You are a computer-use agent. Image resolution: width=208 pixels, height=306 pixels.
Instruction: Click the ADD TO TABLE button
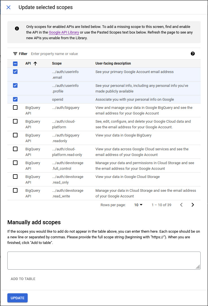23,279
